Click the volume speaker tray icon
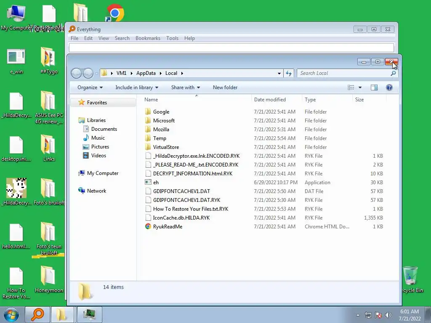The image size is (431, 323). 388,315
